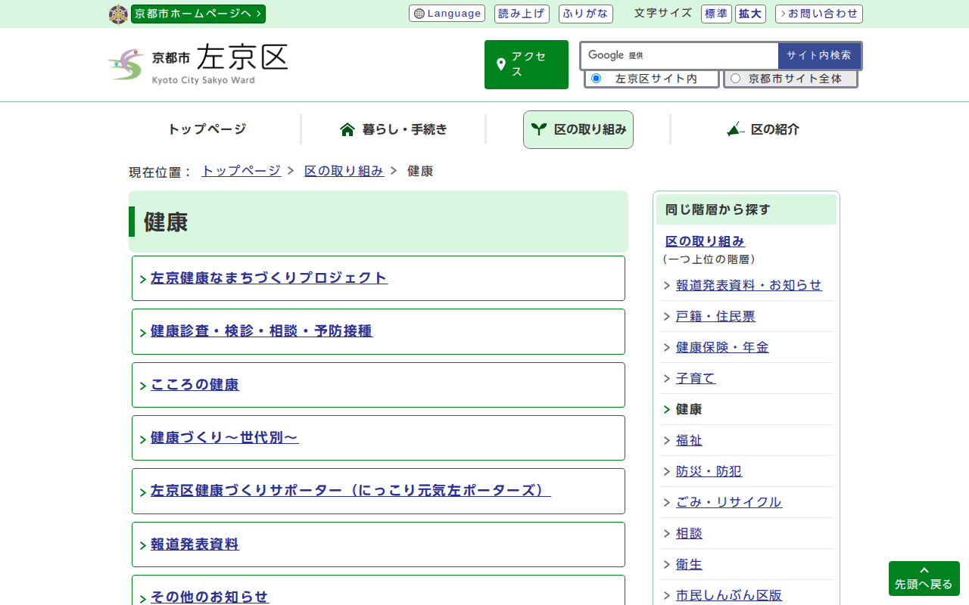The height and width of the screenshot is (605, 969).
Task: Open 防災・防犯 in the sidebar menu
Action: 709,471
